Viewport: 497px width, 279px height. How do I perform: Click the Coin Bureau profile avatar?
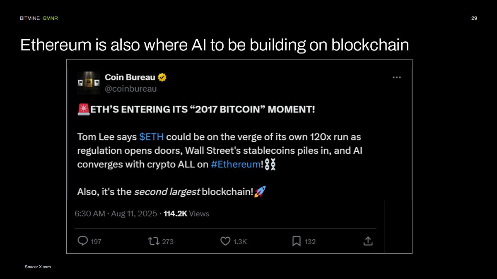click(89, 83)
